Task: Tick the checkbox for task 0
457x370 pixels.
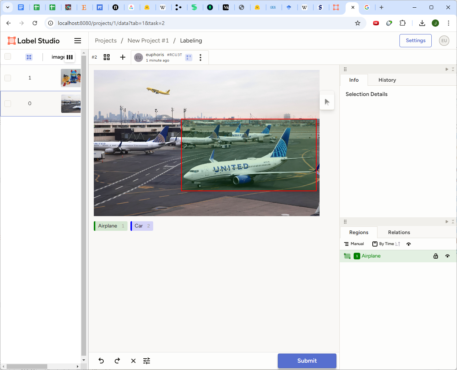Action: [8, 104]
